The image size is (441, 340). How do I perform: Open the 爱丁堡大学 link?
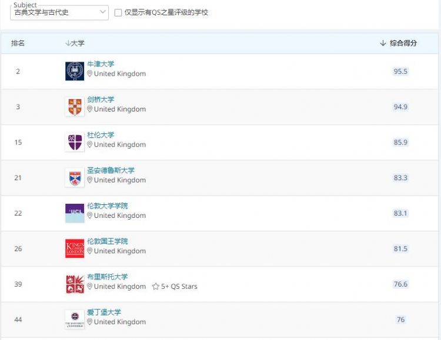click(104, 312)
